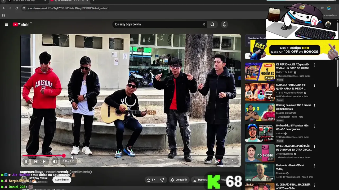Switch player to theater mode
339x190 pixels.
(x=225, y=161)
